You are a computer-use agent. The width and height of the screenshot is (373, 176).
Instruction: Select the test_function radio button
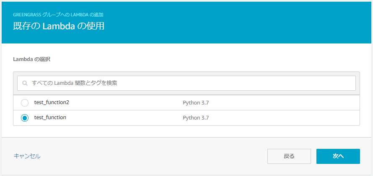(25, 118)
